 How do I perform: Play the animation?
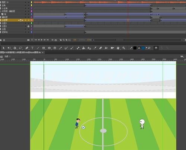42,40
